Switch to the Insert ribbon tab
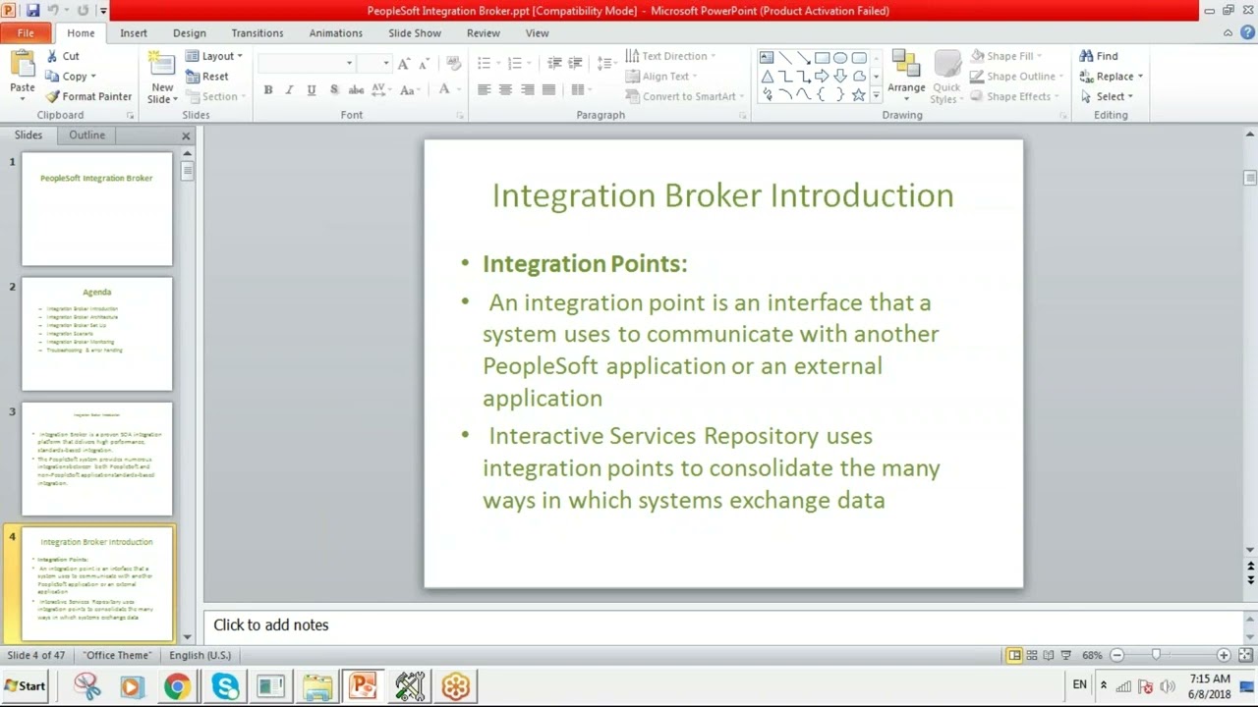The width and height of the screenshot is (1258, 707). [134, 33]
